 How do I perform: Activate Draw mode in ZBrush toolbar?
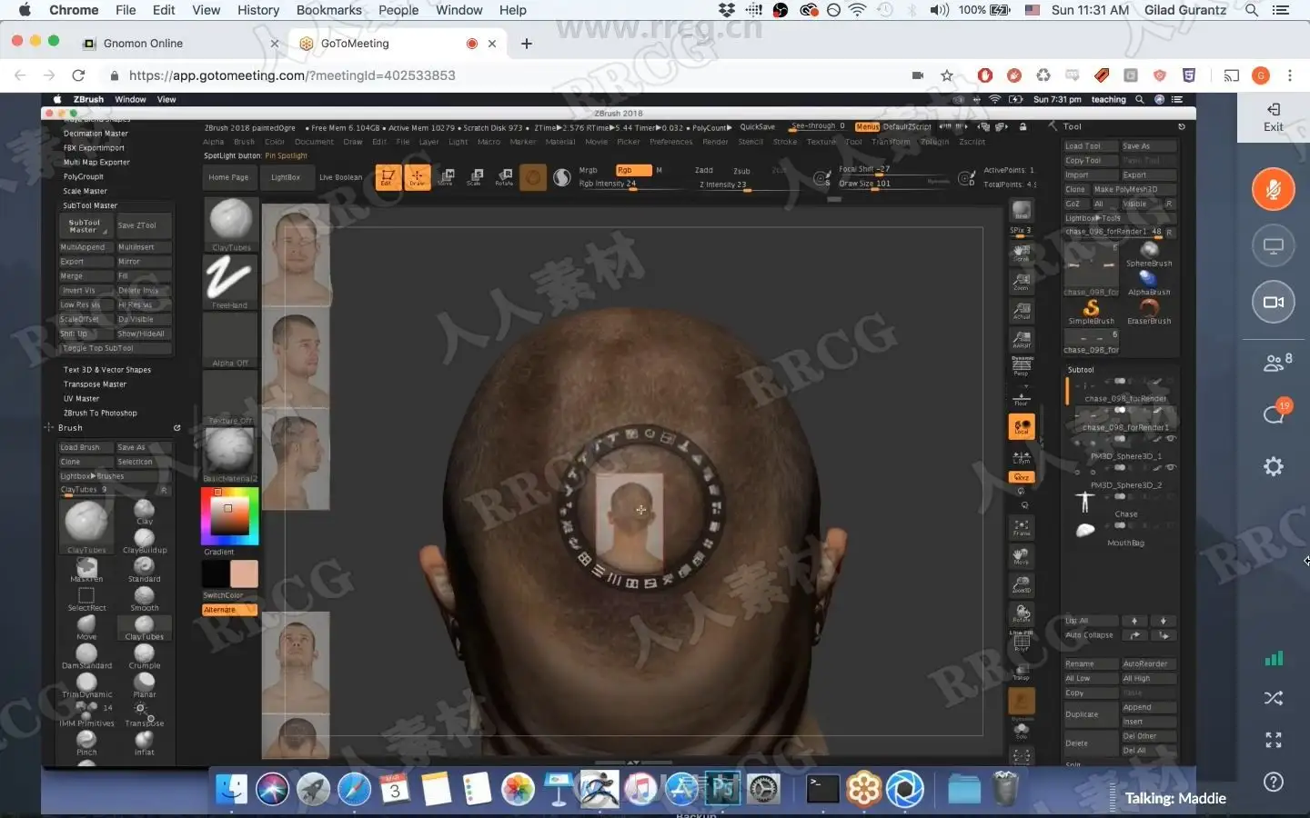pyautogui.click(x=417, y=176)
